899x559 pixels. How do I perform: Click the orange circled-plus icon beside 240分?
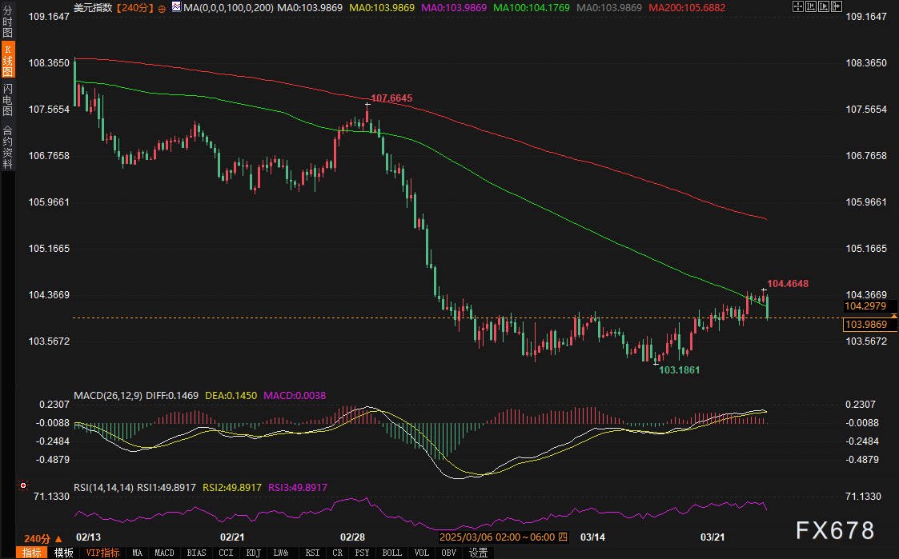pyautogui.click(x=163, y=7)
